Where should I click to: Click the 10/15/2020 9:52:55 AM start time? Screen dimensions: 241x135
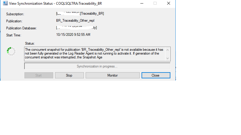[x=73, y=35]
